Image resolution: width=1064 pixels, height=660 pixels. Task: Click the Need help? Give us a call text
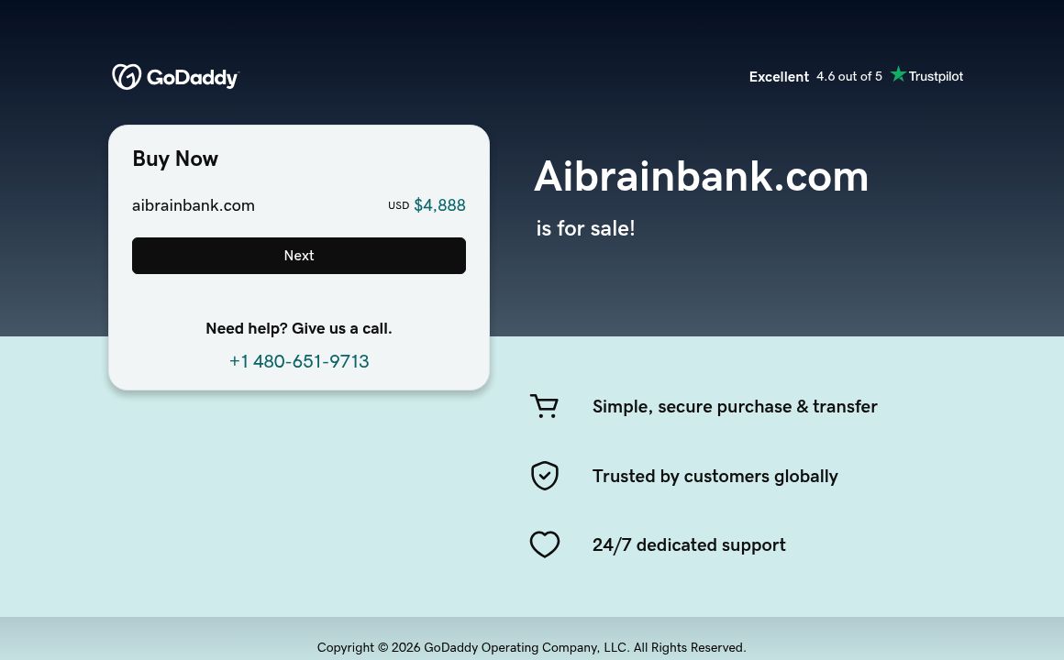pos(299,328)
